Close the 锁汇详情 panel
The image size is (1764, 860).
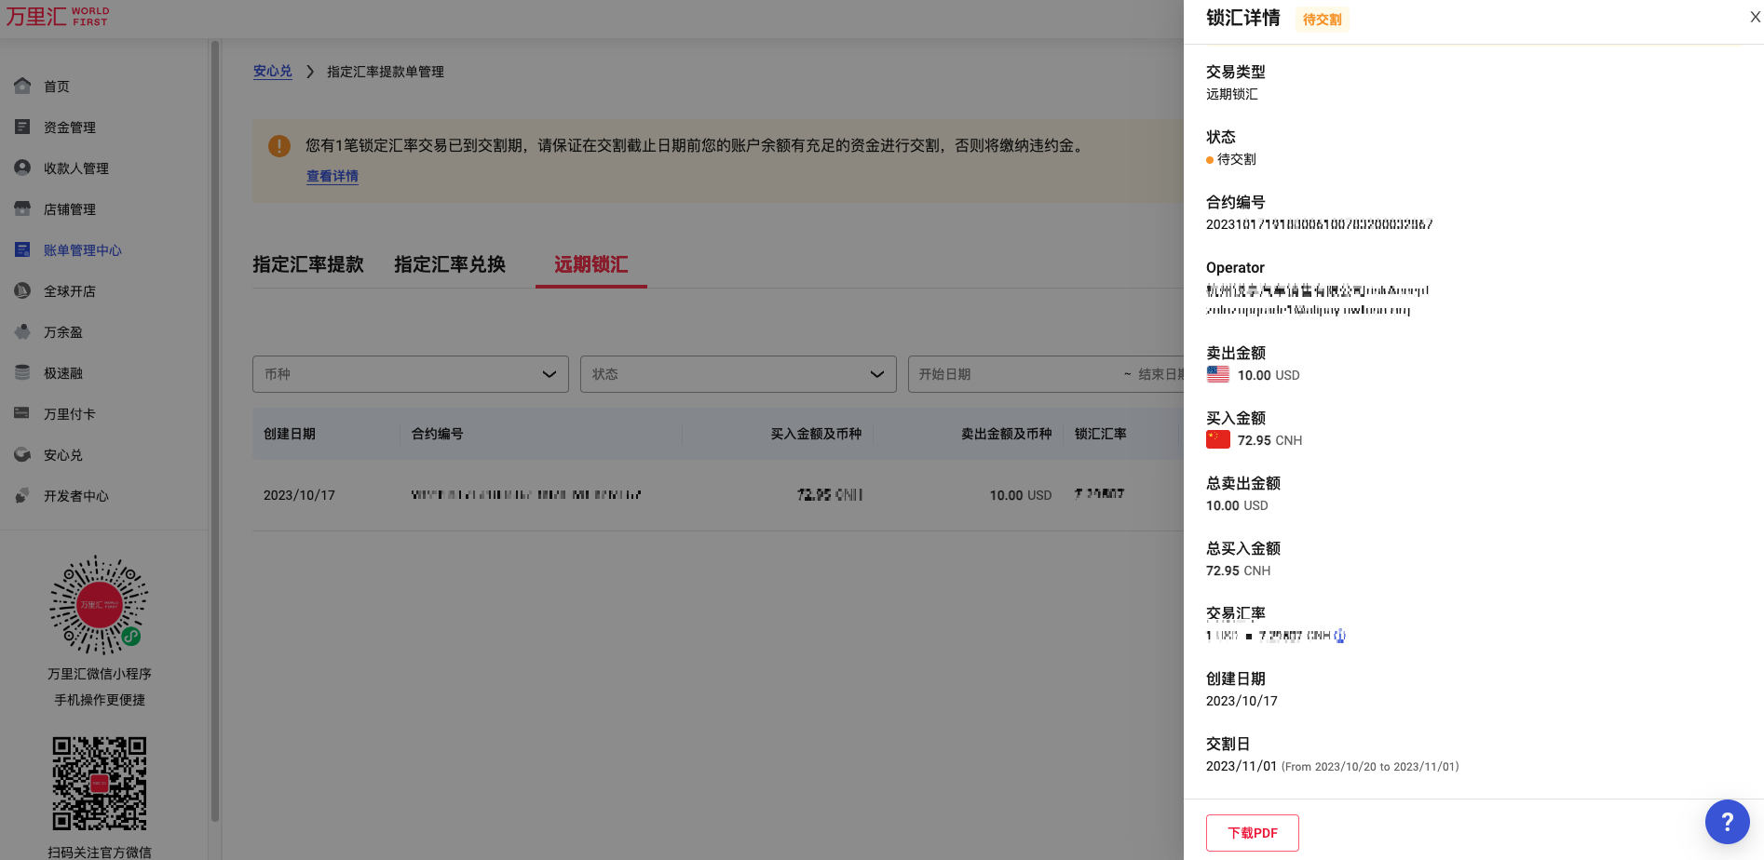(1755, 17)
